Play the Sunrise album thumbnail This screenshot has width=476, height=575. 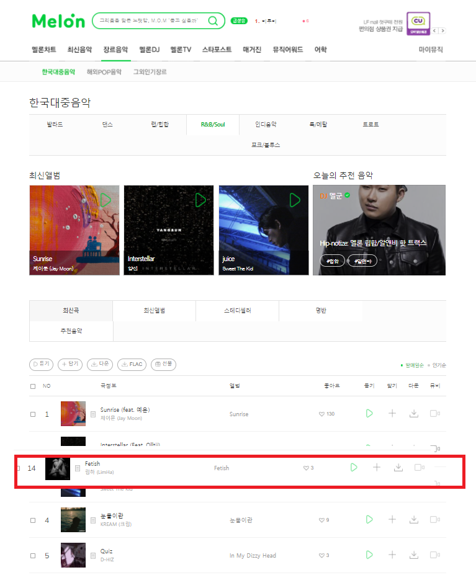click(106, 200)
